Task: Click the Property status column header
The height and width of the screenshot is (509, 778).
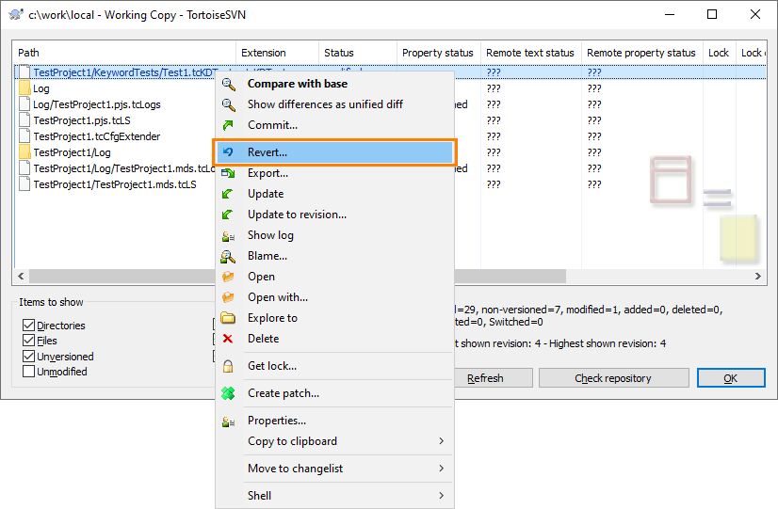Action: tap(439, 53)
